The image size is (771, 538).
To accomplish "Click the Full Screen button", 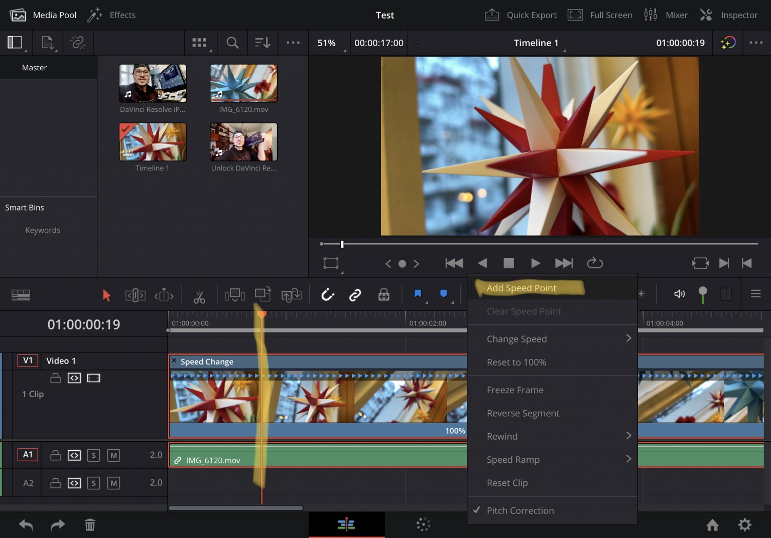I will point(600,15).
